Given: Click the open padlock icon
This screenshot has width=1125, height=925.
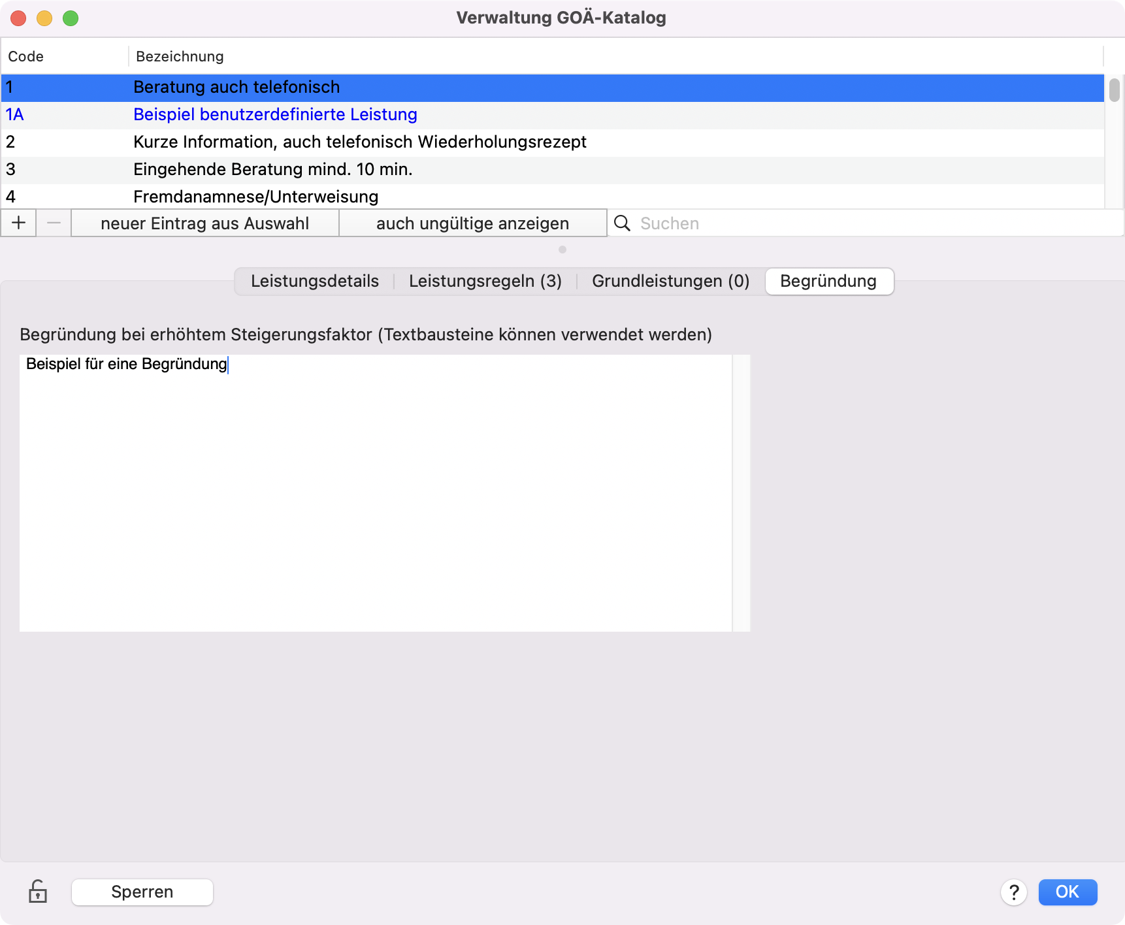Looking at the screenshot, I should tap(38, 892).
